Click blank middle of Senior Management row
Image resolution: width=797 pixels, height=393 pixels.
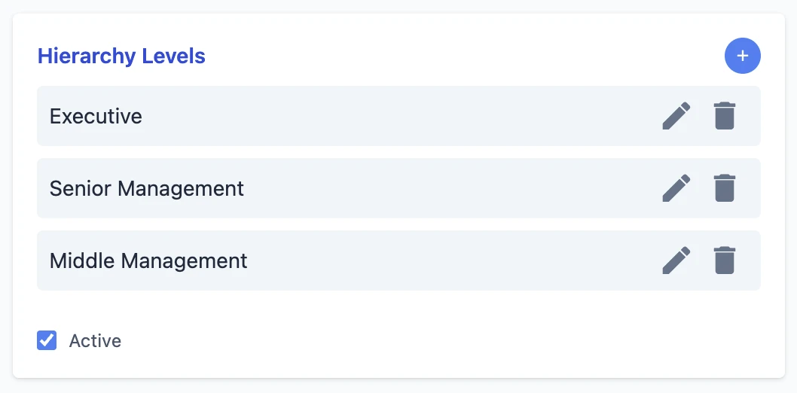point(452,188)
